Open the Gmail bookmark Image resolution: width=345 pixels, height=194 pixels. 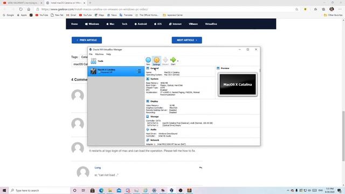pyautogui.click(x=71, y=15)
